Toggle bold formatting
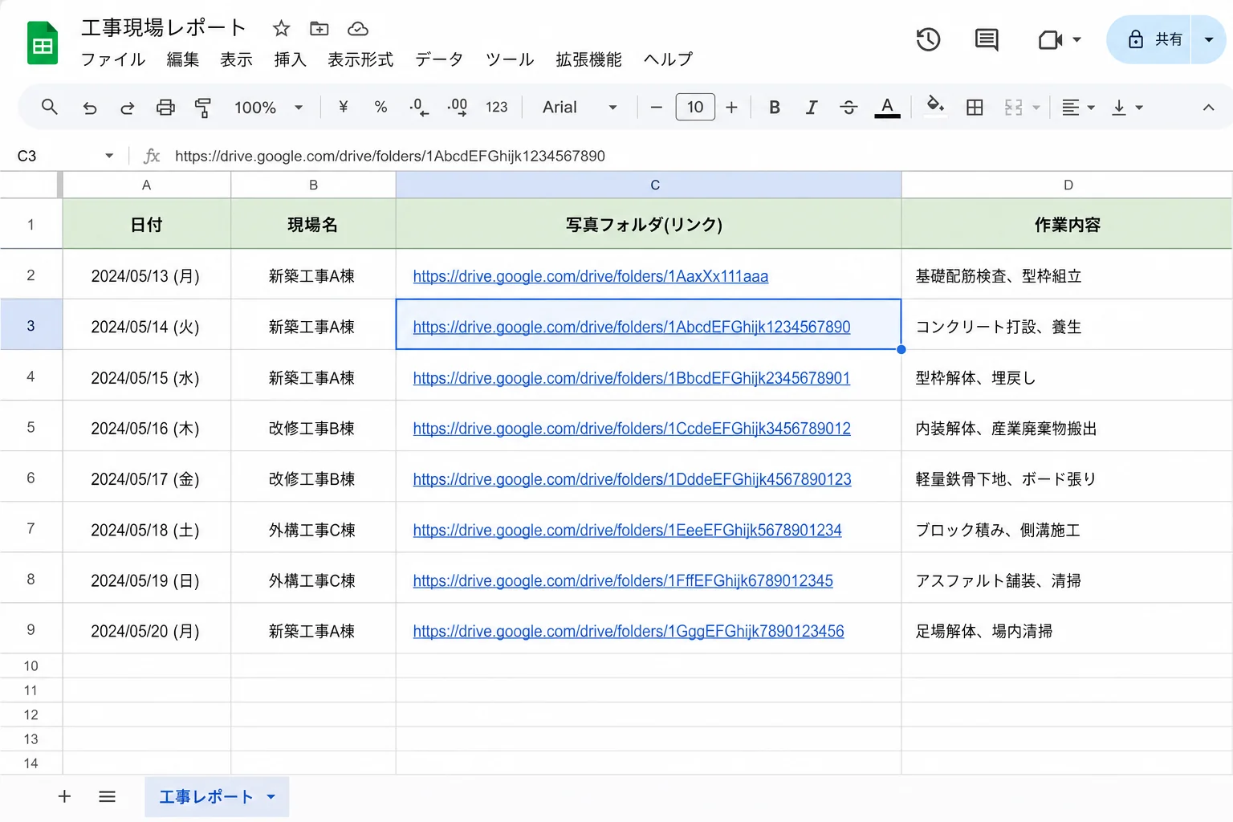Image resolution: width=1233 pixels, height=822 pixels. coord(775,107)
